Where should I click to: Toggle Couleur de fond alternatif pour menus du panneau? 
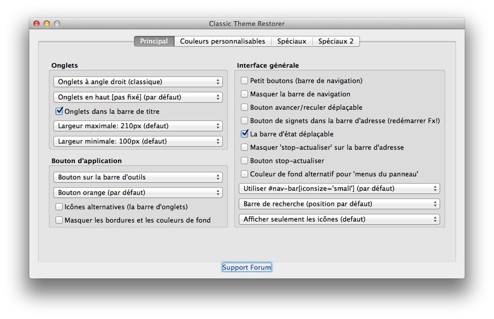point(244,174)
